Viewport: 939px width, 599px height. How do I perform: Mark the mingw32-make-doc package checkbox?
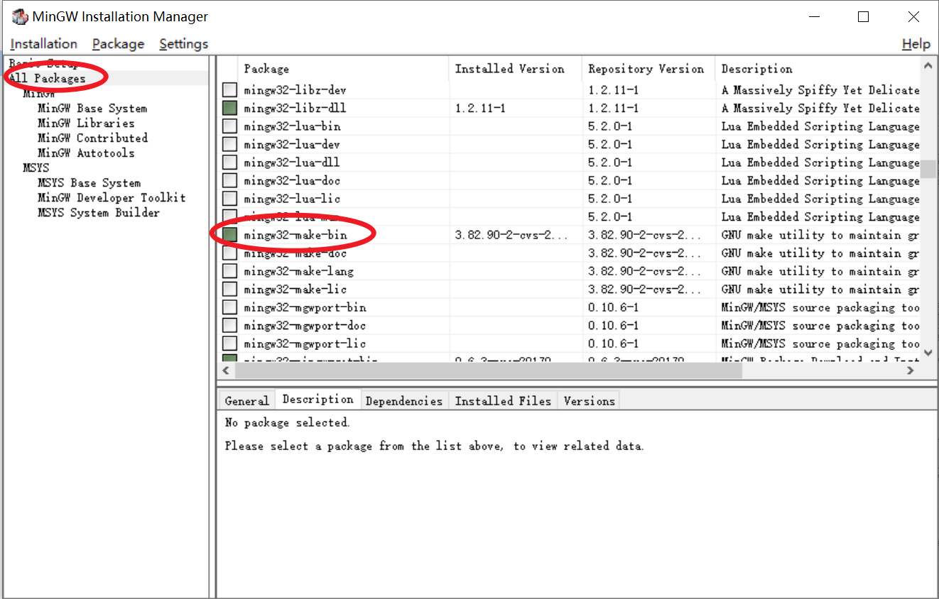tap(229, 253)
